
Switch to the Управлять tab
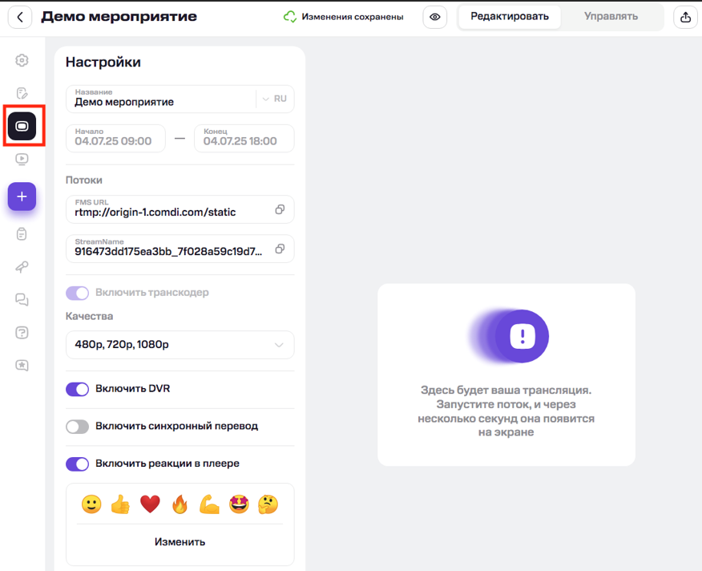pyautogui.click(x=611, y=17)
